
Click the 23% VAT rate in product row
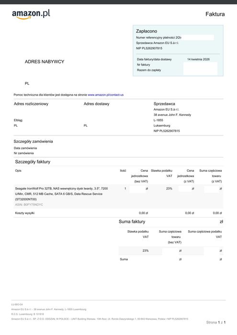point(169,189)
